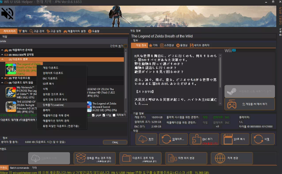Click 티켓 위치 변경 button

[x=186, y=158]
